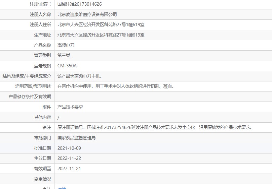Screen dimensions: 272x189
Task: Click remark text starting 原注册证编号
Action: point(155,128)
